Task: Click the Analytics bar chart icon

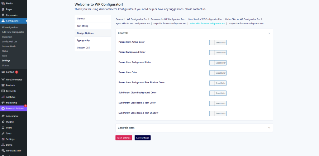Action: (x=3, y=97)
